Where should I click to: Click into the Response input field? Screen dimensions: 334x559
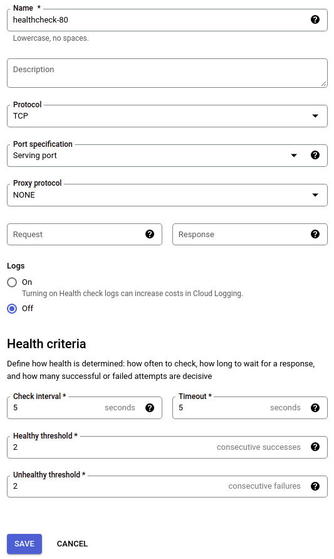tap(241, 234)
